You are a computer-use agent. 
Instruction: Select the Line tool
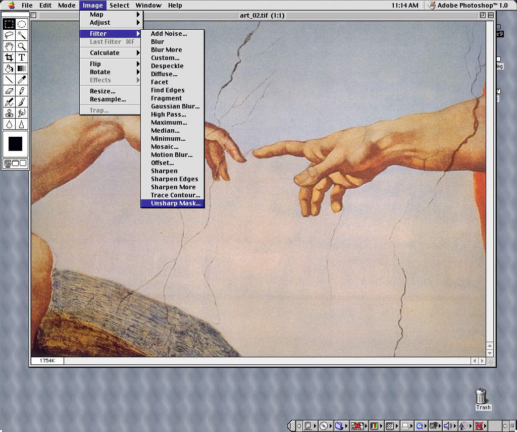click(9, 80)
